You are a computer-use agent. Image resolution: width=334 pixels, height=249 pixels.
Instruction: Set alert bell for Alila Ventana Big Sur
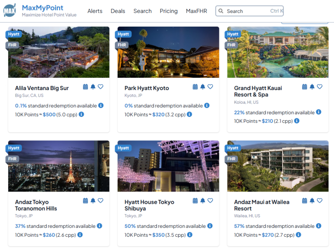(93, 87)
